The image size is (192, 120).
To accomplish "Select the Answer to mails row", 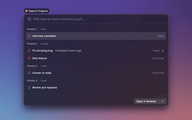I will coord(90,73).
